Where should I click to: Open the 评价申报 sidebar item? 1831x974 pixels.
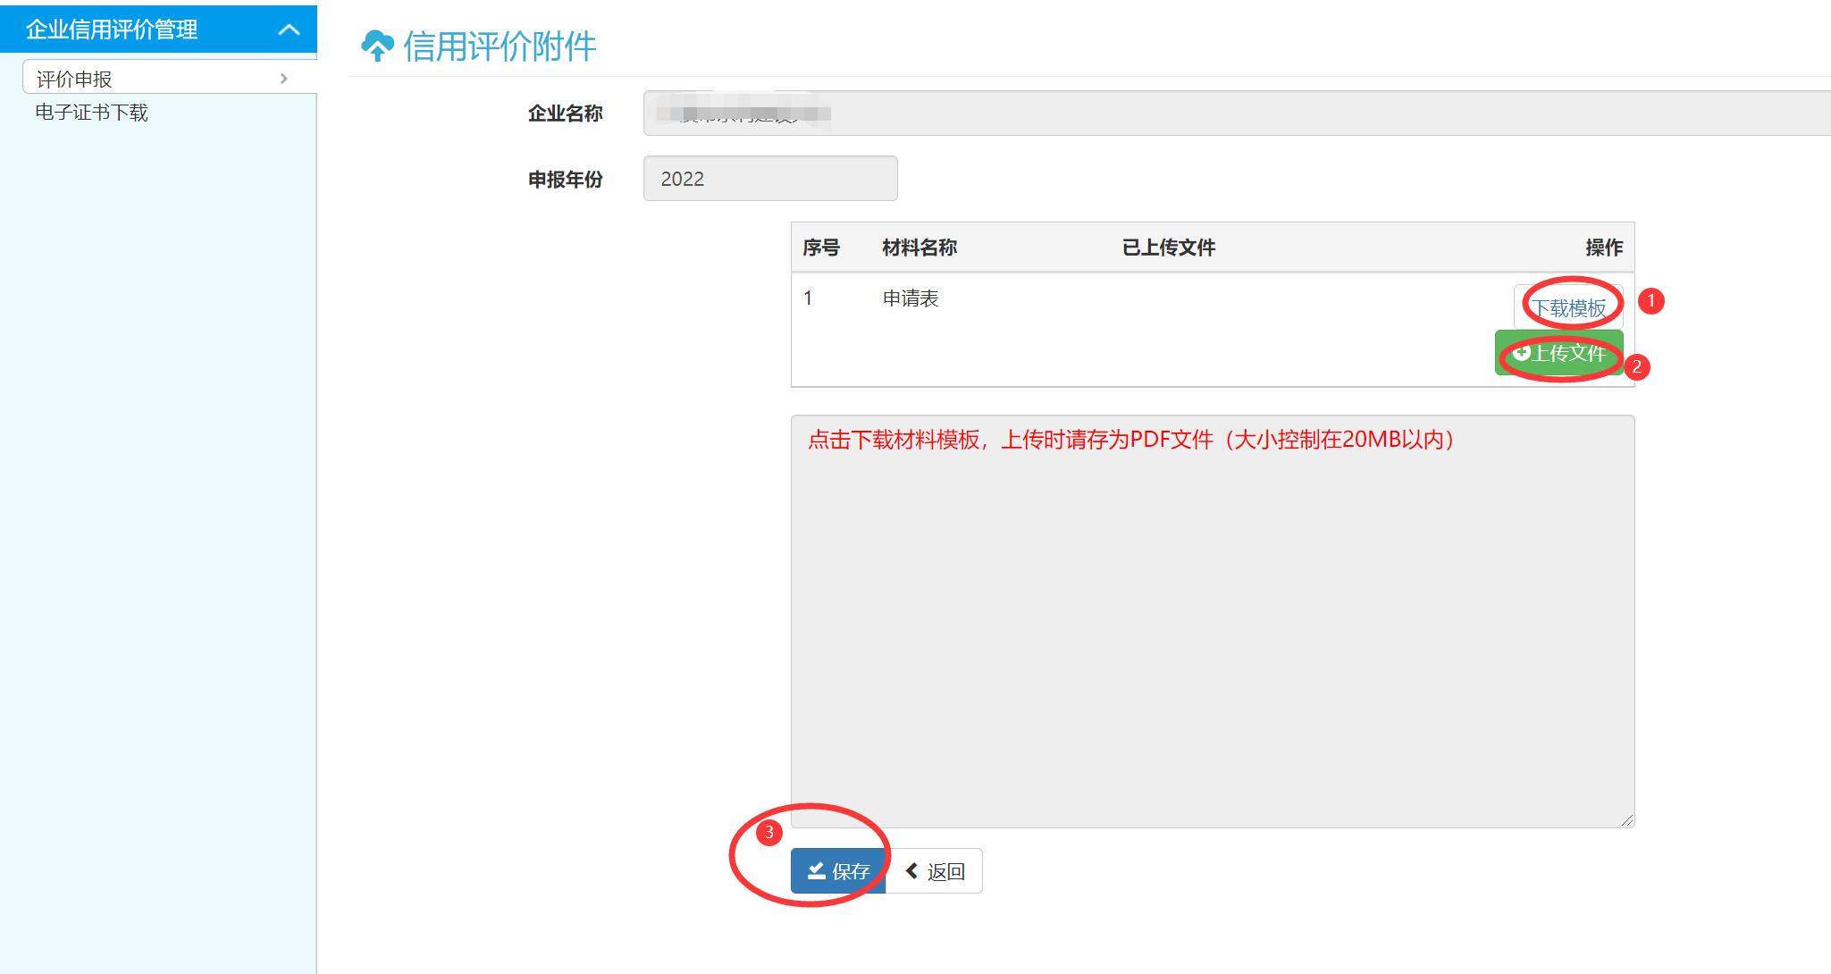click(x=74, y=79)
